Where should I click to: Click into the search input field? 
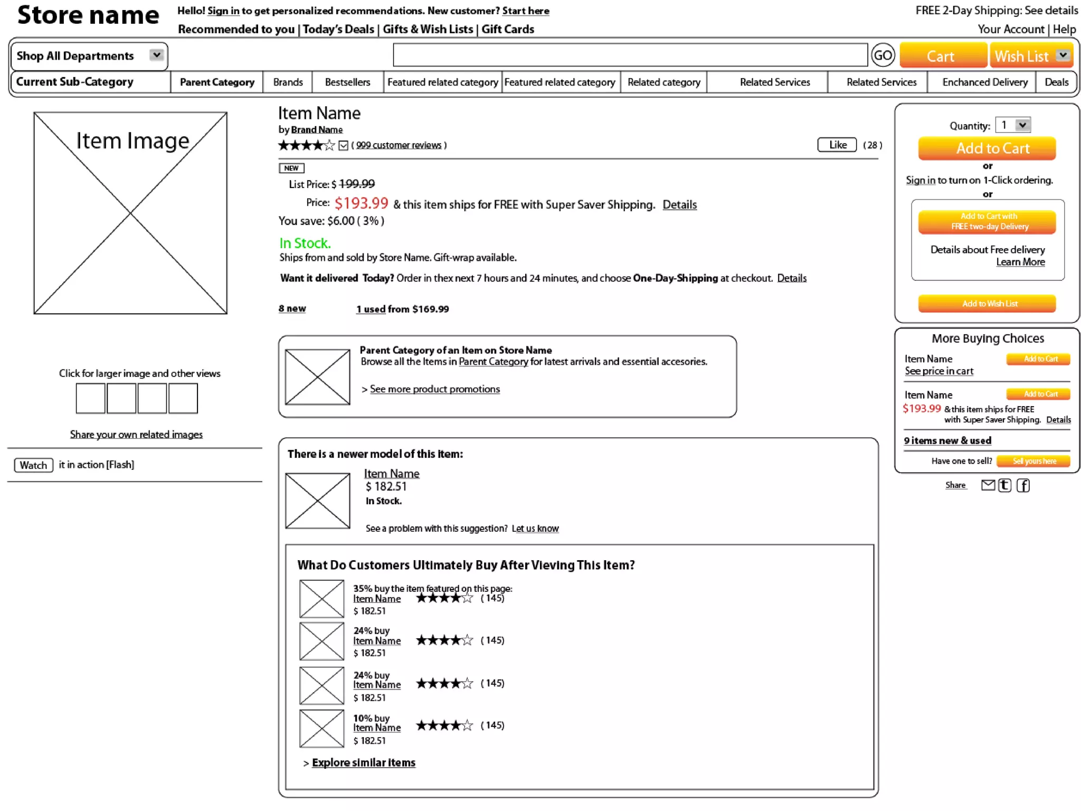(630, 55)
